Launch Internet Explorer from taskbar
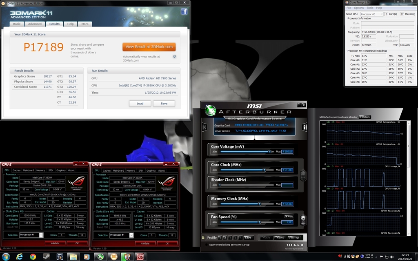Image resolution: width=418 pixels, height=261 pixels. click(20, 257)
